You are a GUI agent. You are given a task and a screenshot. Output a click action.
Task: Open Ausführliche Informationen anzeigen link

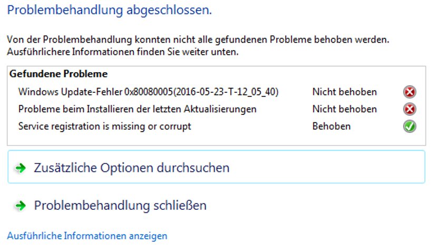[87, 236]
